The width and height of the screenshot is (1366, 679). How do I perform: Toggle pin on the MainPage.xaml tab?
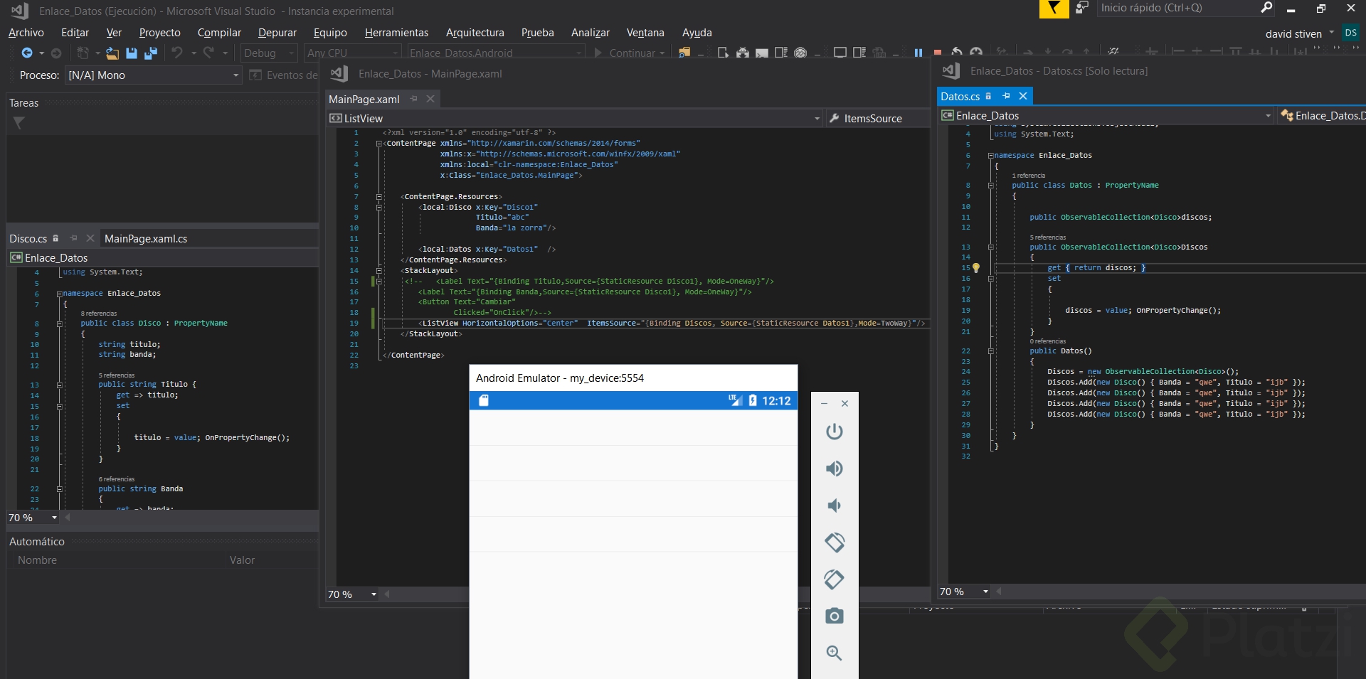(x=414, y=99)
